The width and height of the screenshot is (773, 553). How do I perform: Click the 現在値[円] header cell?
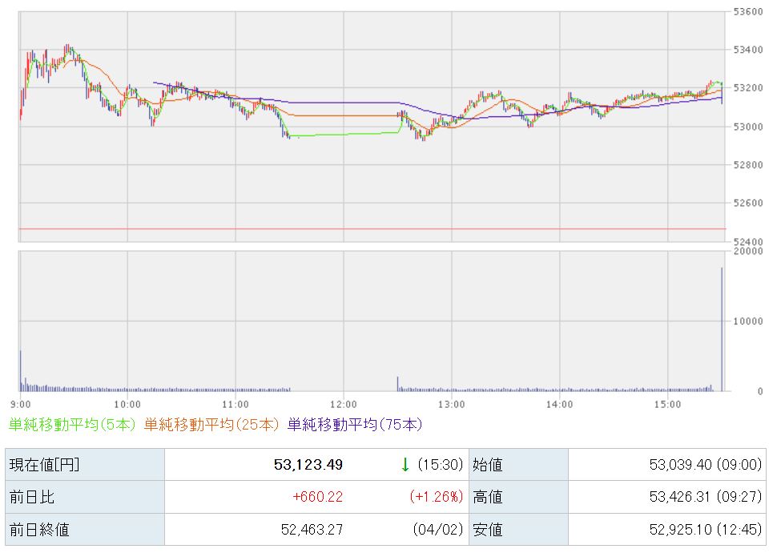click(44, 464)
